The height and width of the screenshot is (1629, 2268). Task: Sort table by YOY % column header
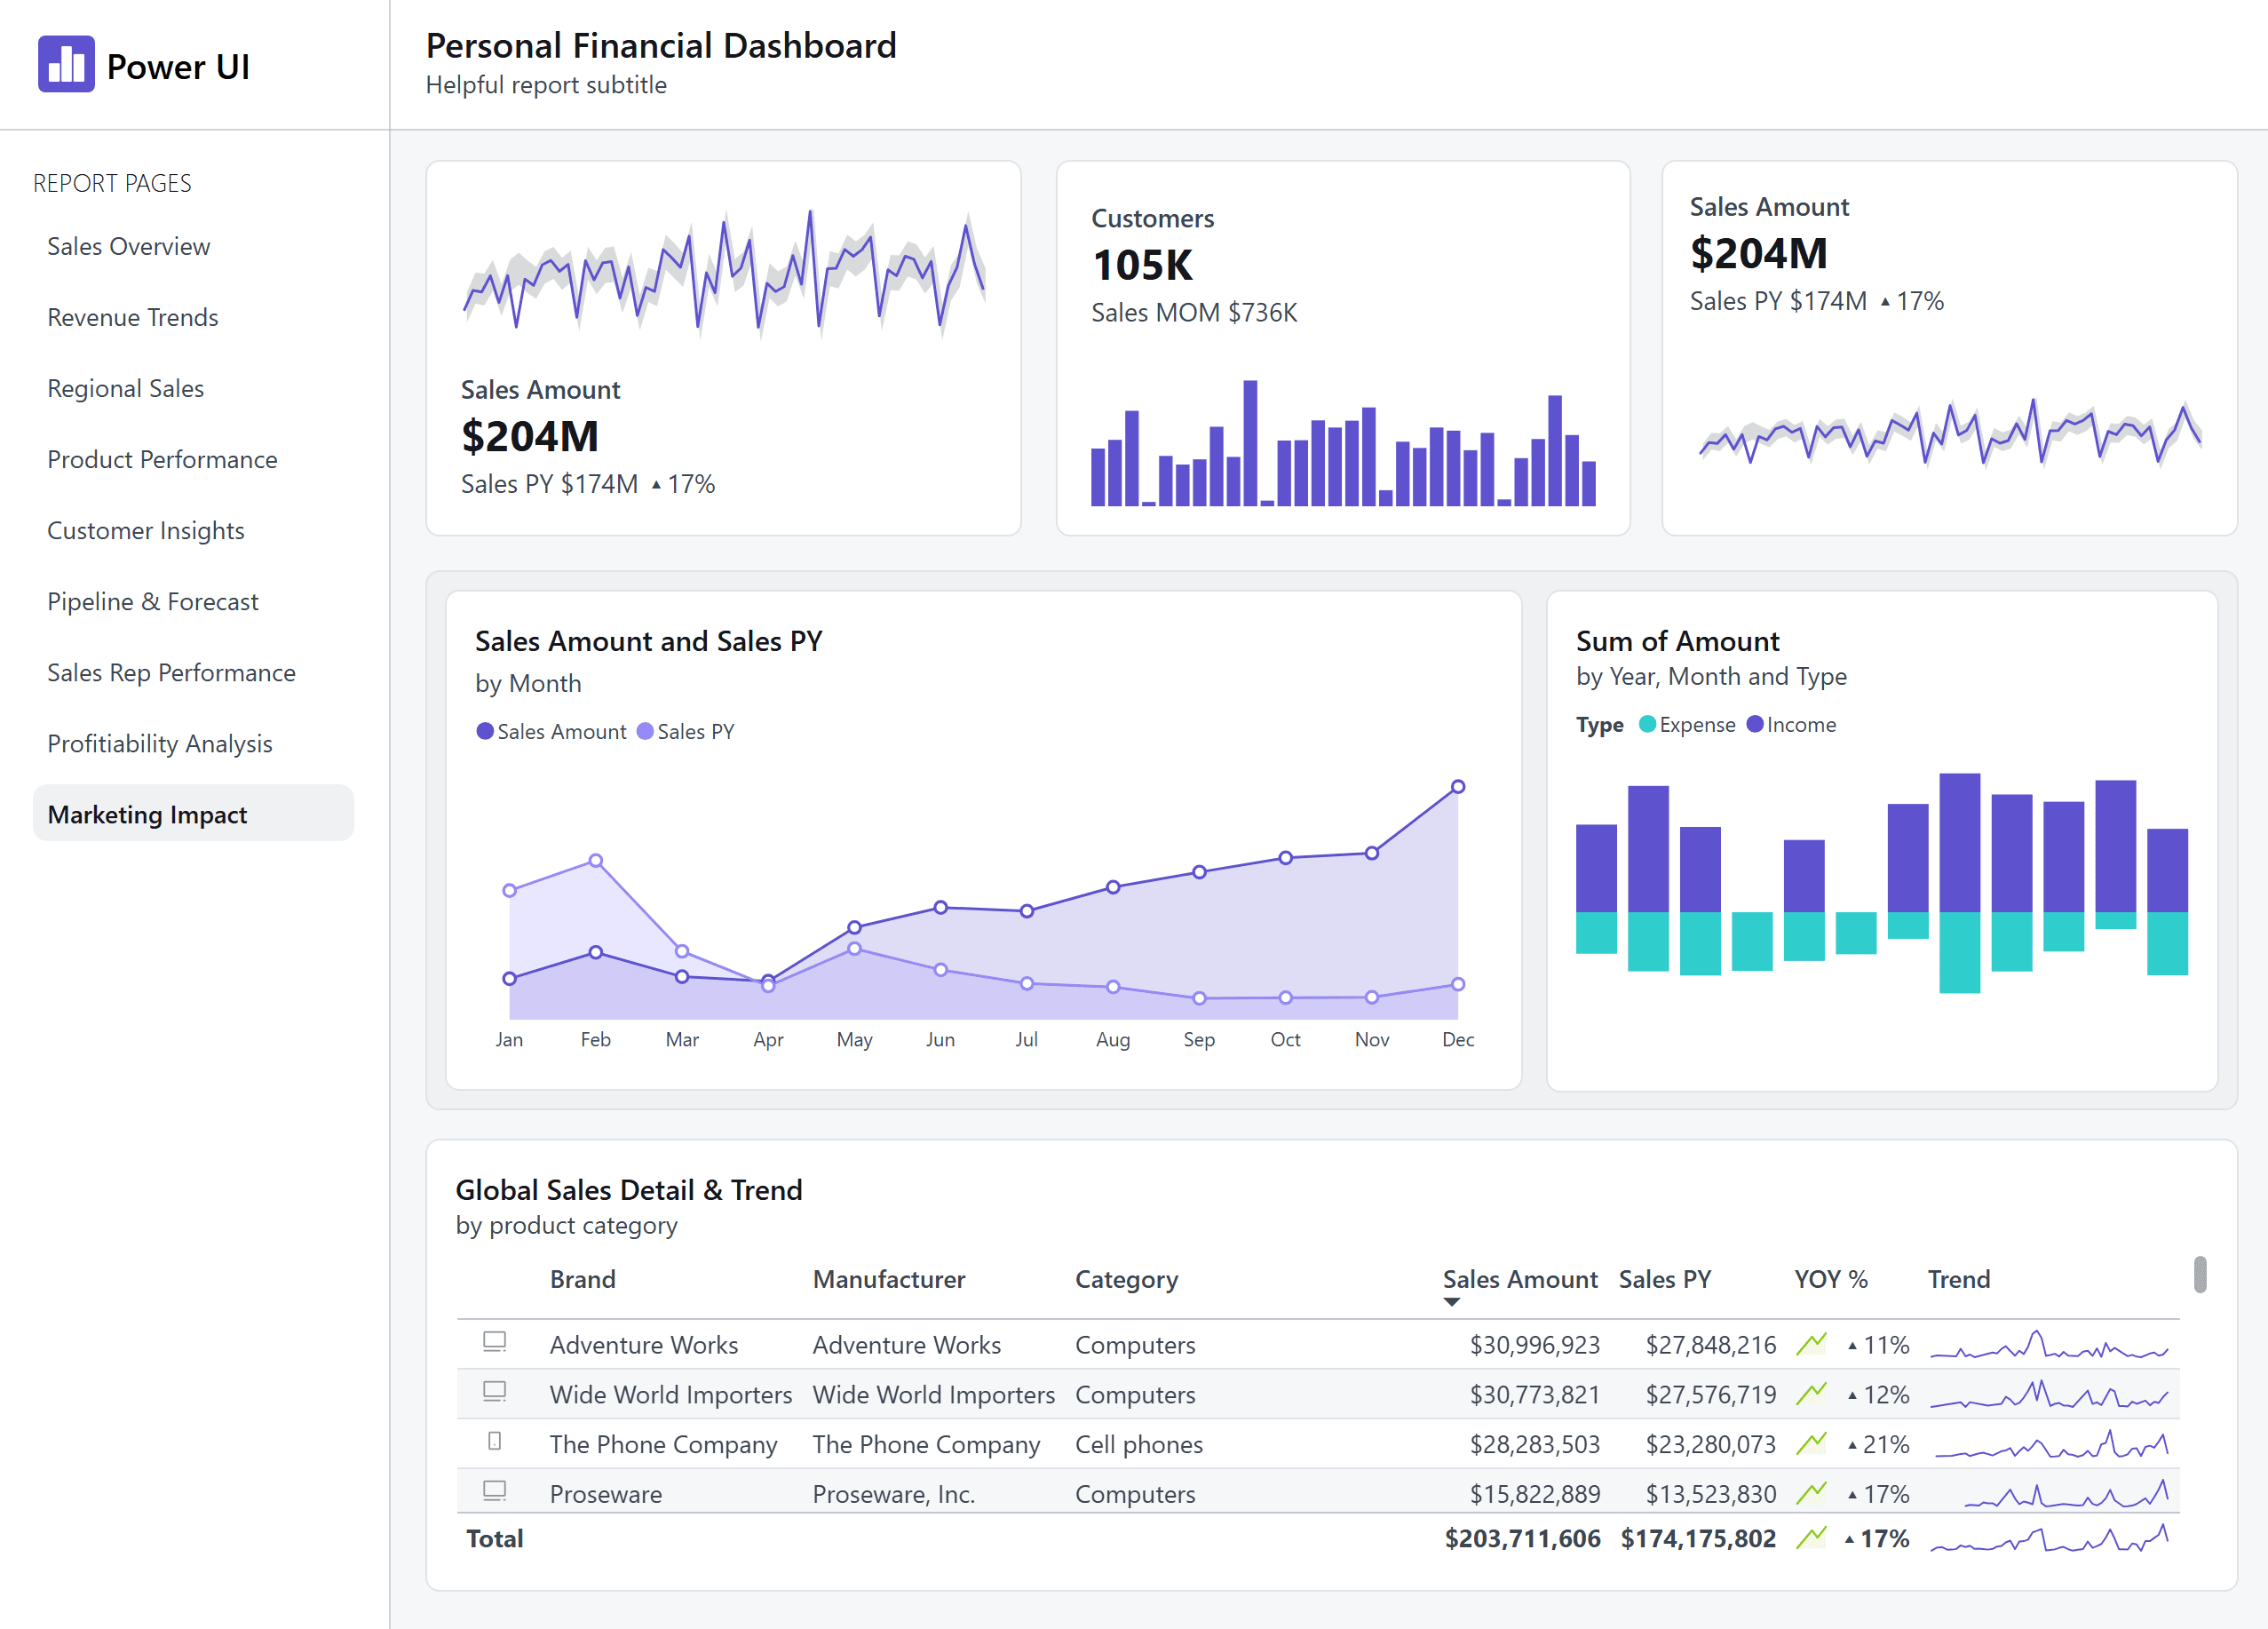click(x=1830, y=1279)
